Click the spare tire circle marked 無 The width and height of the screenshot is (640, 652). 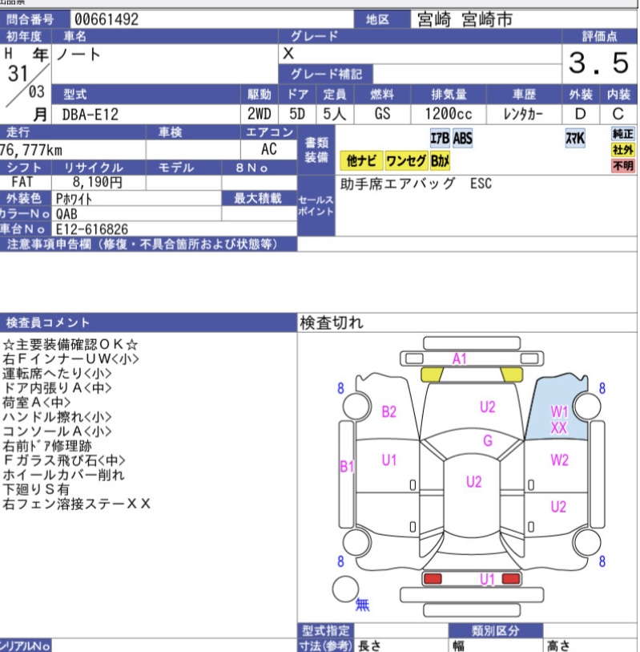point(346,589)
